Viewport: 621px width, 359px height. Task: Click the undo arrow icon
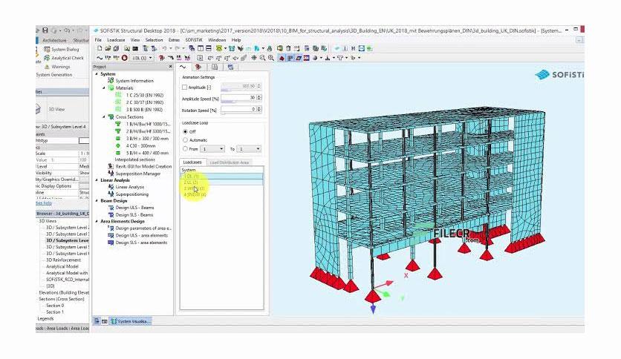tap(164, 48)
